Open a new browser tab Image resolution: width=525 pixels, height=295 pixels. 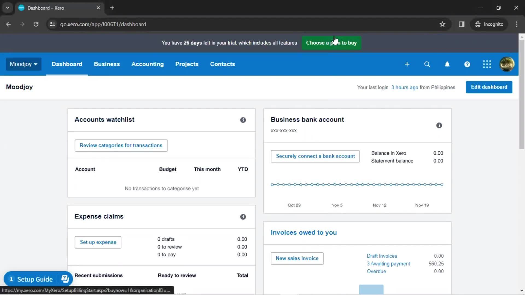[x=112, y=8]
